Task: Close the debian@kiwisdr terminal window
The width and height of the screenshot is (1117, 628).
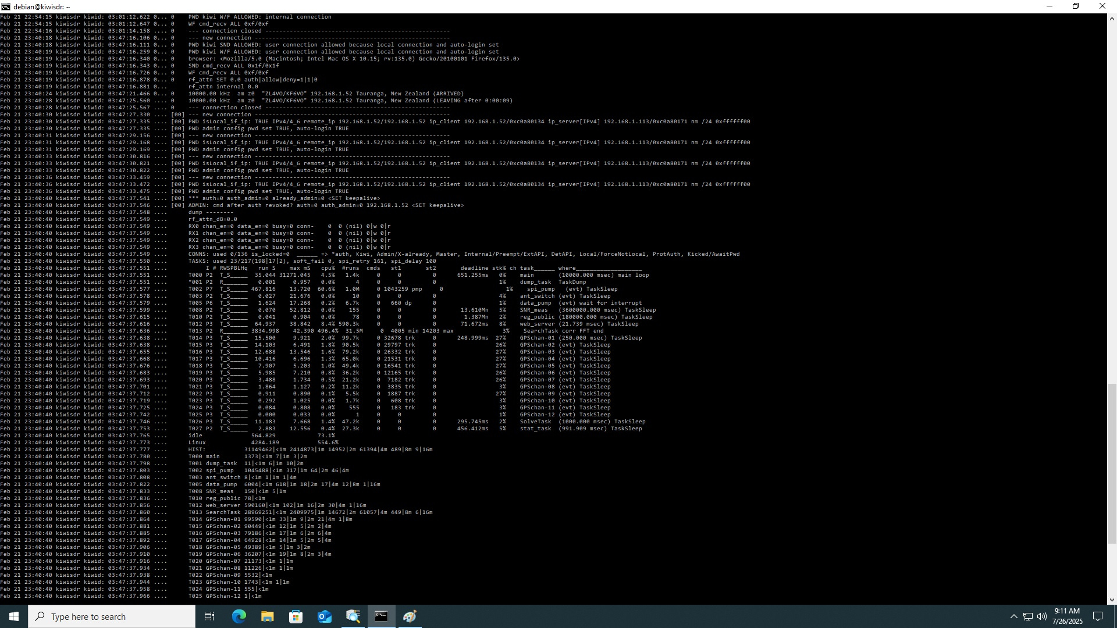Action: click(1102, 6)
